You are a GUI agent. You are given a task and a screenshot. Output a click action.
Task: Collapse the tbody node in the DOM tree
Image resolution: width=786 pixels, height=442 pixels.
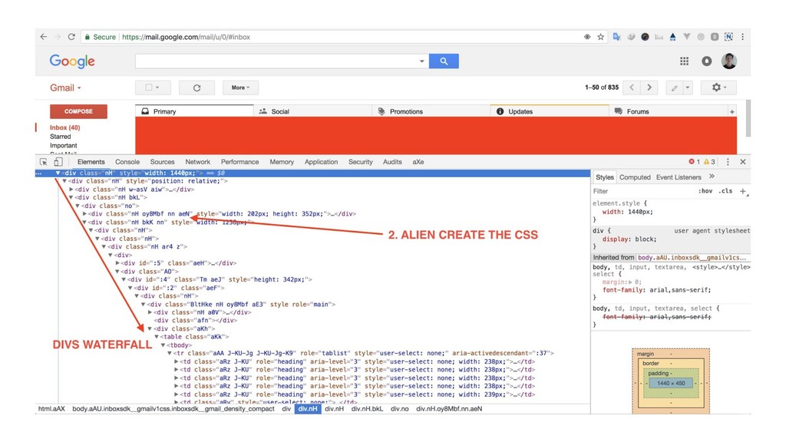pos(163,345)
